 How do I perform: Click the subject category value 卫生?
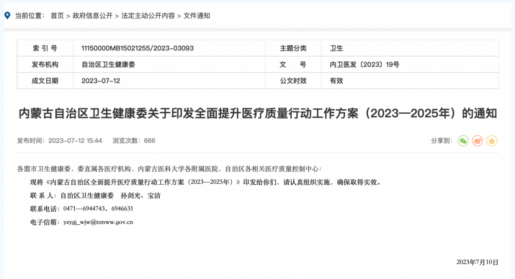[336, 48]
